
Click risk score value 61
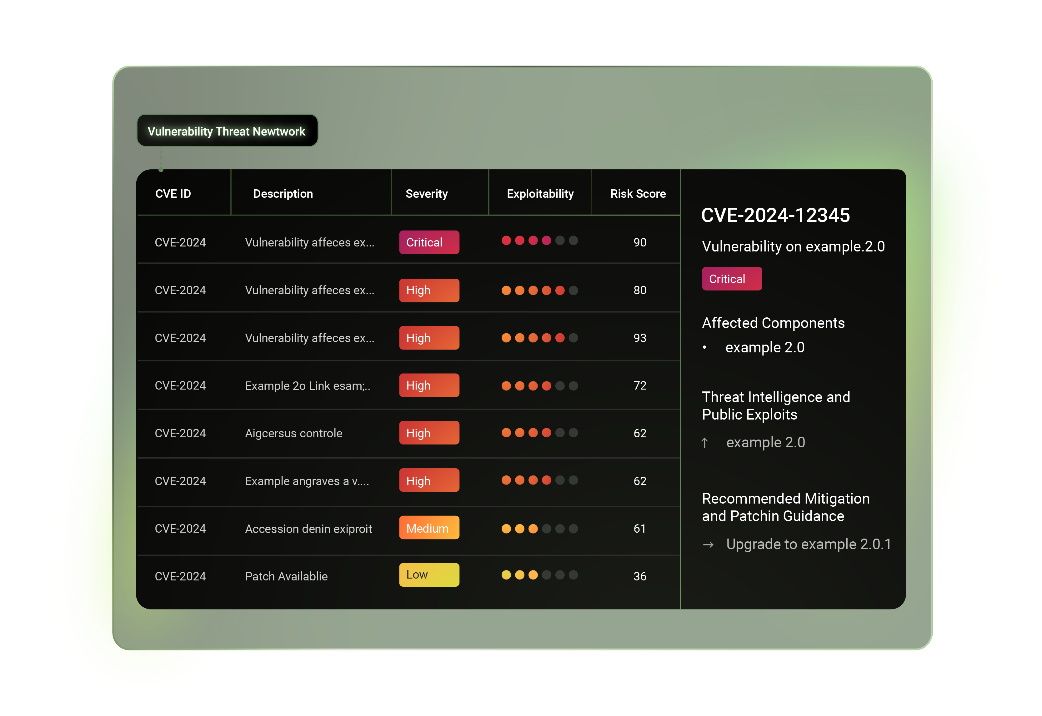click(x=639, y=529)
